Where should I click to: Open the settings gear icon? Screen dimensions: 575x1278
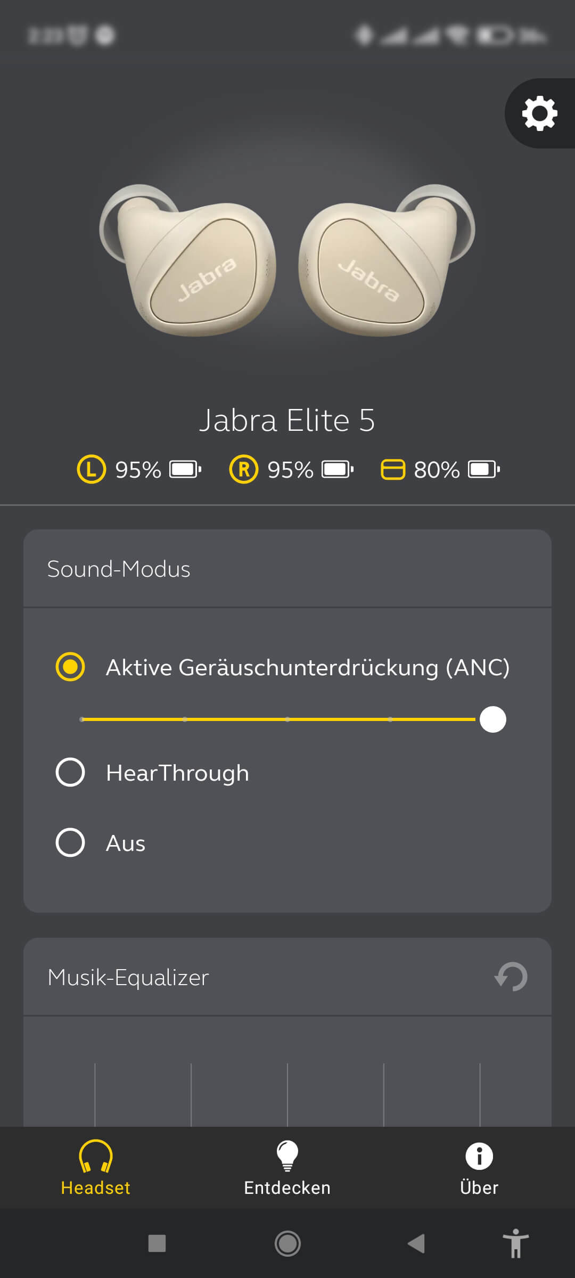coord(539,113)
